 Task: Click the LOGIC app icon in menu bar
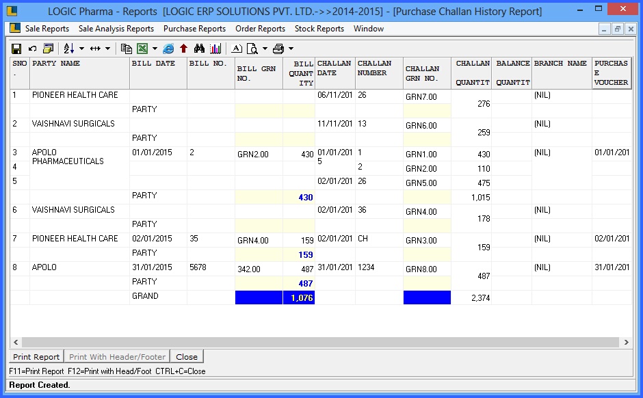pos(15,28)
